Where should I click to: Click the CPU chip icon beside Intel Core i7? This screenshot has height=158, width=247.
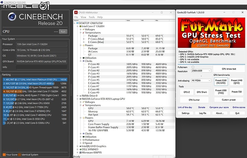pos(80,26)
